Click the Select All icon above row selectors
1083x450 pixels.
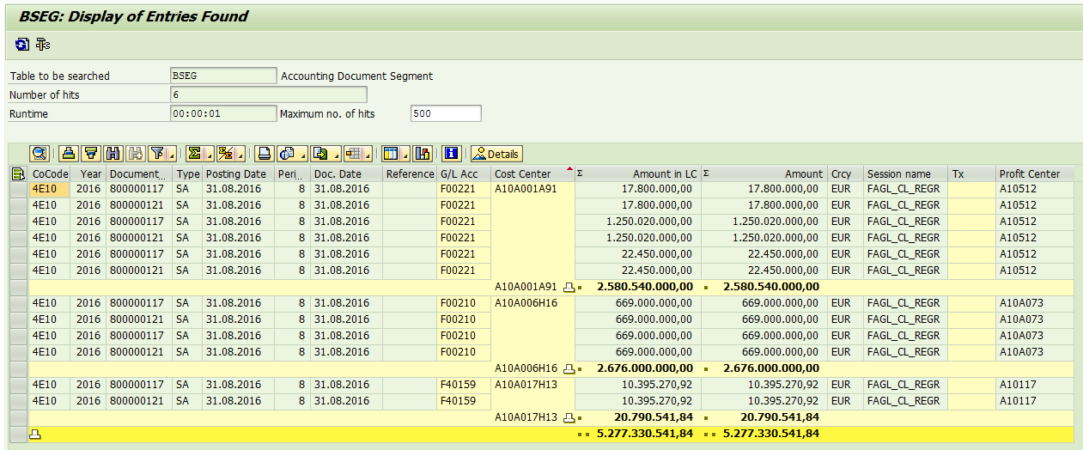[17, 173]
